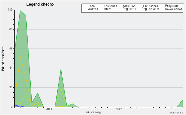Click the cyan Total line swatch
Image resolution: width=186 pixels, height=115 pixels.
click(85, 6)
